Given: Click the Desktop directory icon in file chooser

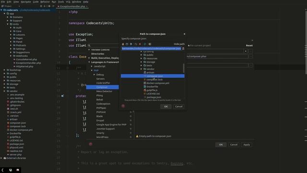Looking at the screenshot, I should pos(127,44).
